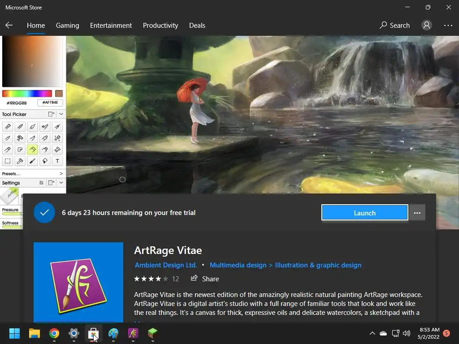Open the Multimedia design category link
Image resolution: width=459 pixels, height=344 pixels.
point(238,265)
